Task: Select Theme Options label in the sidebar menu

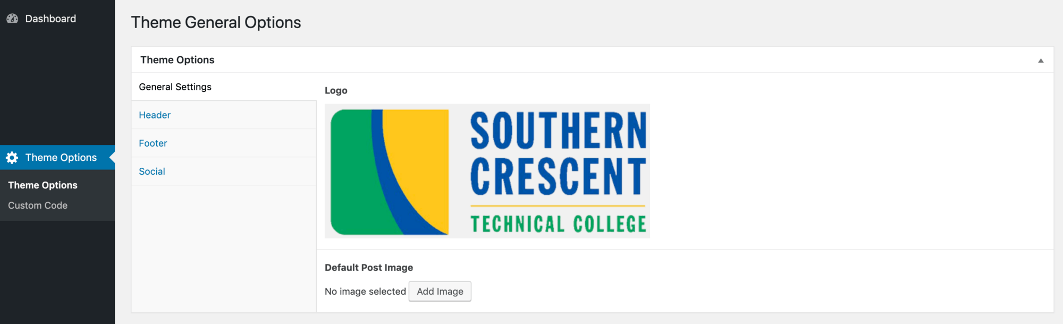Action: click(x=61, y=158)
